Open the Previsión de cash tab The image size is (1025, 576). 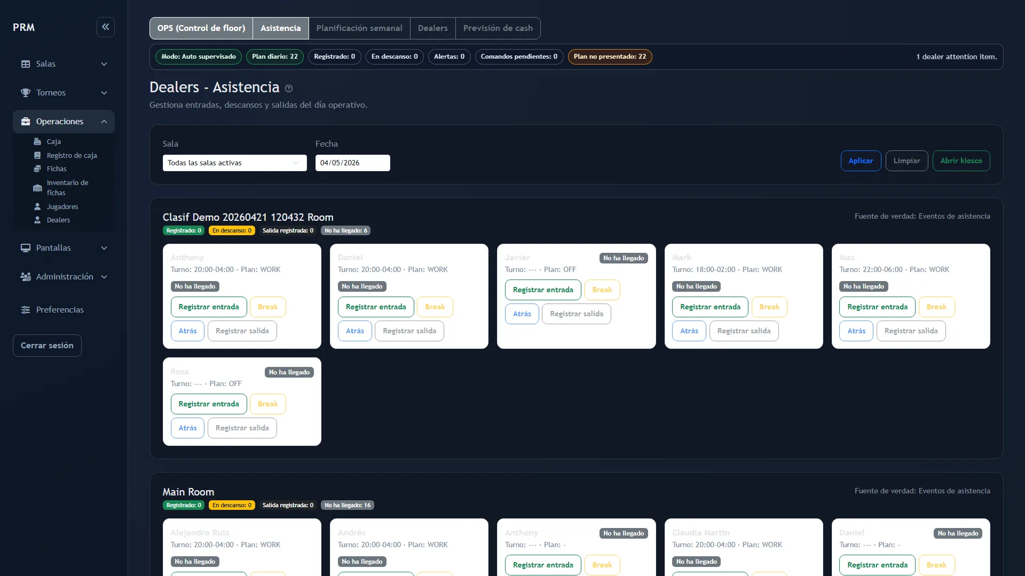pos(498,28)
